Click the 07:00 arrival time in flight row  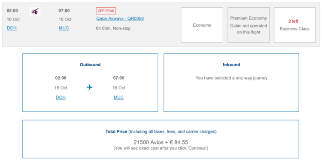[x=64, y=11]
